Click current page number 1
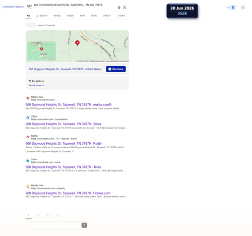 [x=29, y=215]
